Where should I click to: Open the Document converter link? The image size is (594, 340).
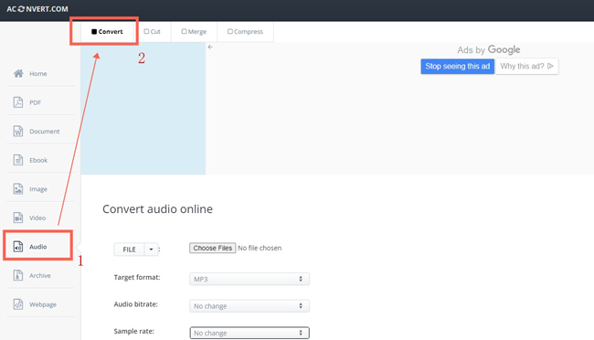tap(45, 131)
